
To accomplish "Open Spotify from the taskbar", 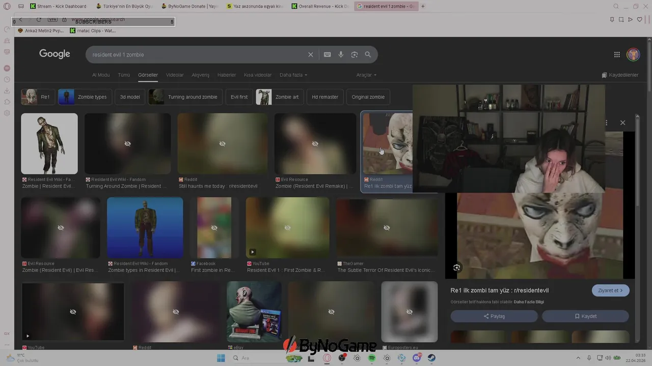I will pos(372,358).
